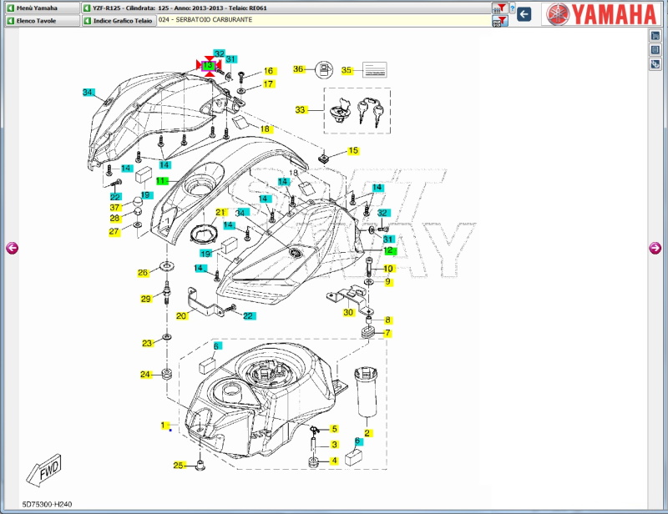
Task: Click the Yamaha logo banner
Action: tap(600, 14)
